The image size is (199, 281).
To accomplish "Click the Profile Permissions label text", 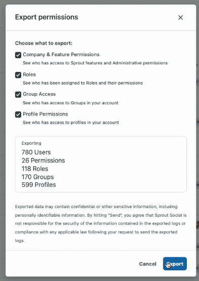I will pyautogui.click(x=45, y=114).
